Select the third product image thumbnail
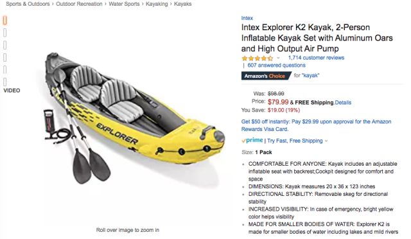The width and height of the screenshot is (411, 239). (4, 45)
